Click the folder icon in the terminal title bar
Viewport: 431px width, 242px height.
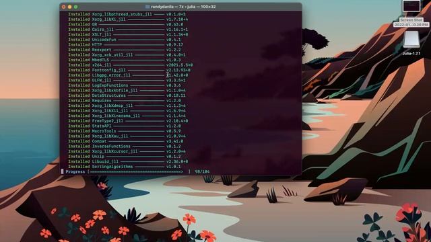click(147, 7)
